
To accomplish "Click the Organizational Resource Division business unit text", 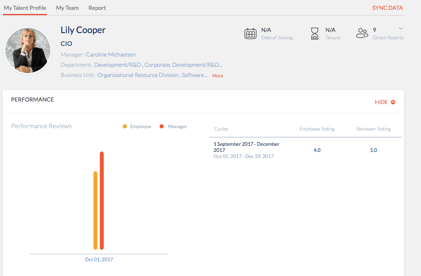I will 138,75.
